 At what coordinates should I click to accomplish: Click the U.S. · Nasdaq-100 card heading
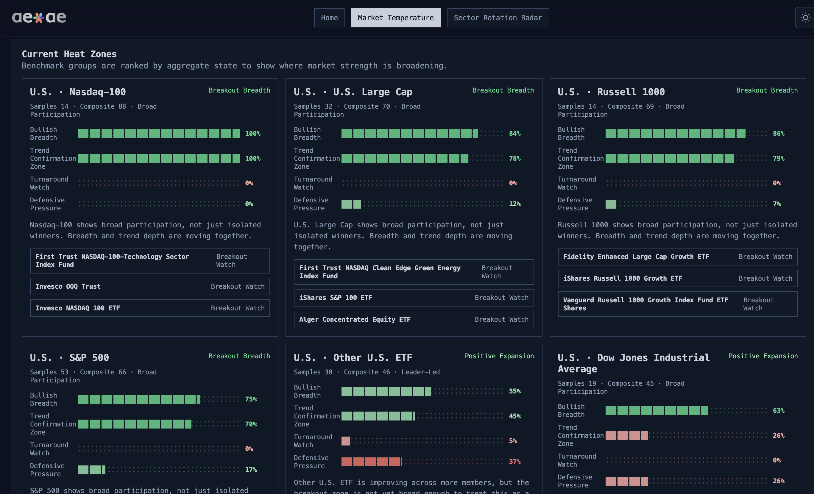(78, 92)
